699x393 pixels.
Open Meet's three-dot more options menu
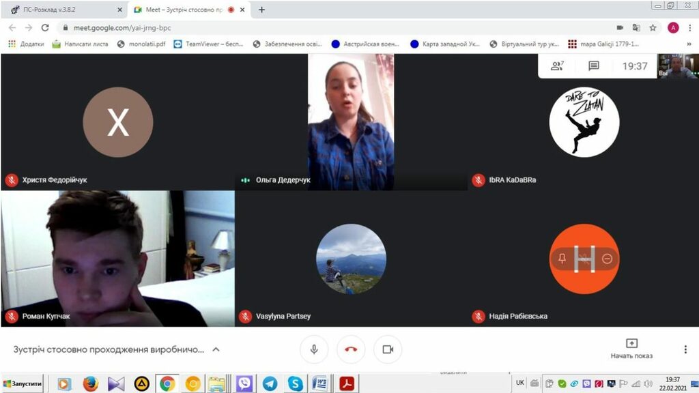coord(685,349)
